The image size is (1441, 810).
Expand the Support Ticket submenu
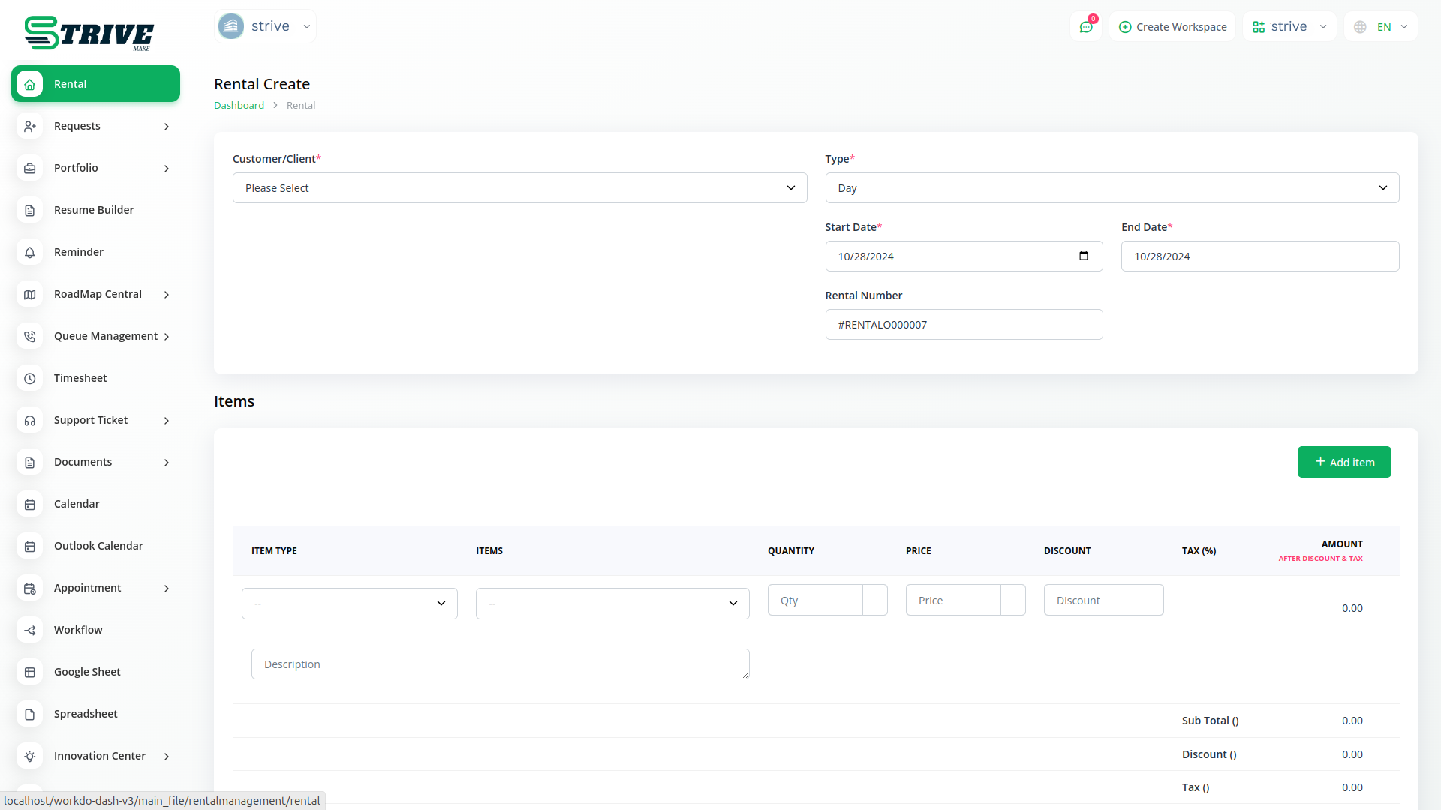point(95,421)
